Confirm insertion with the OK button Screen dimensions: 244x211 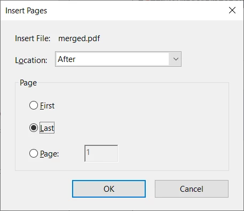coord(109,189)
